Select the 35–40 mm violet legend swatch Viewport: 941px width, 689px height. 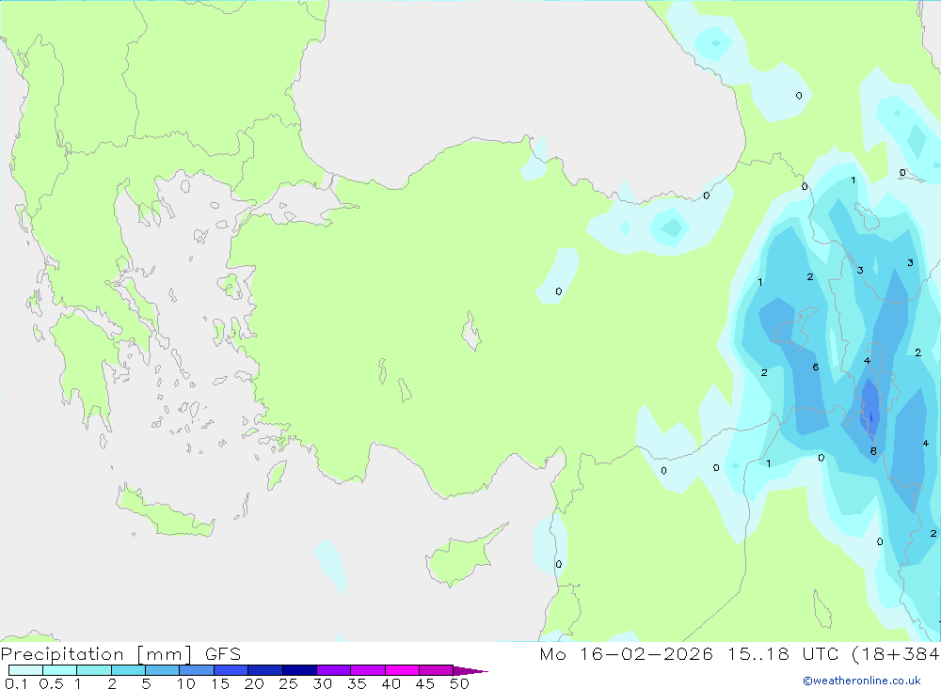368,670
